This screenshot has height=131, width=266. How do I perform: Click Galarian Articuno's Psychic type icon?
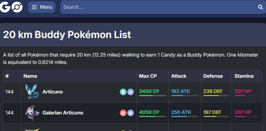pyautogui.click(x=123, y=113)
